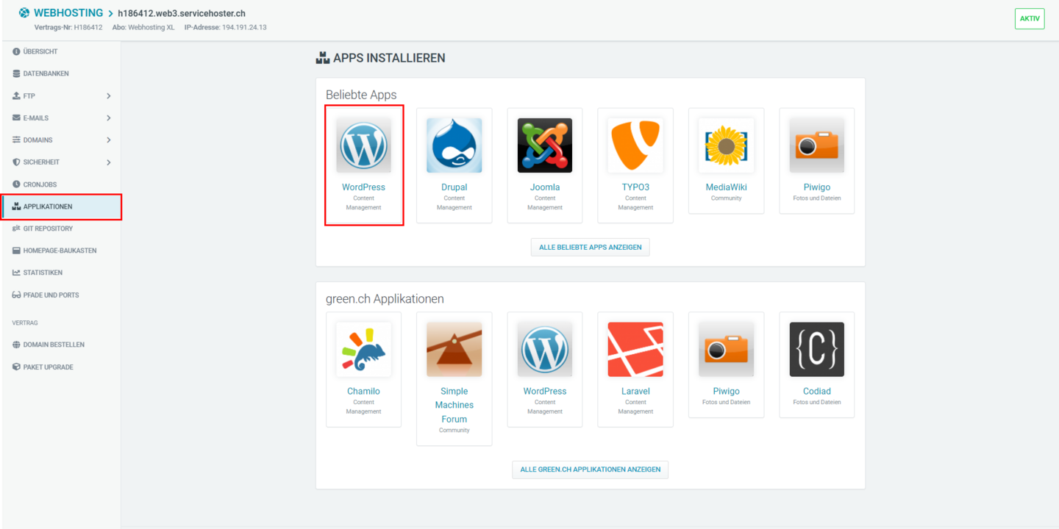Viewport: 1059px width, 529px height.
Task: Click the IP address 194.191.24.13
Action: coord(244,28)
